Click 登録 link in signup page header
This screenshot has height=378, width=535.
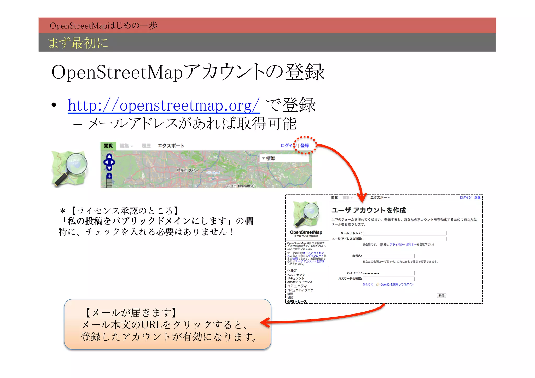[478, 197]
